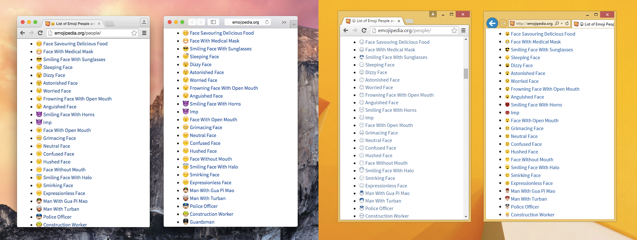Open Face With Medical Mask in Mac Chrome
Viewport: 637px width, 240px height.
[68, 52]
